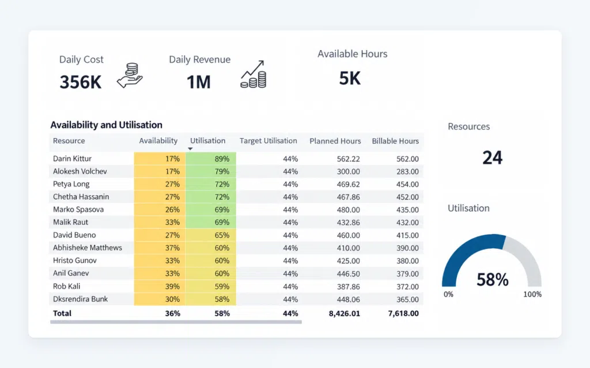Click the gauge 100% end label
Viewport: 590px width, 368px height.
[x=532, y=294]
